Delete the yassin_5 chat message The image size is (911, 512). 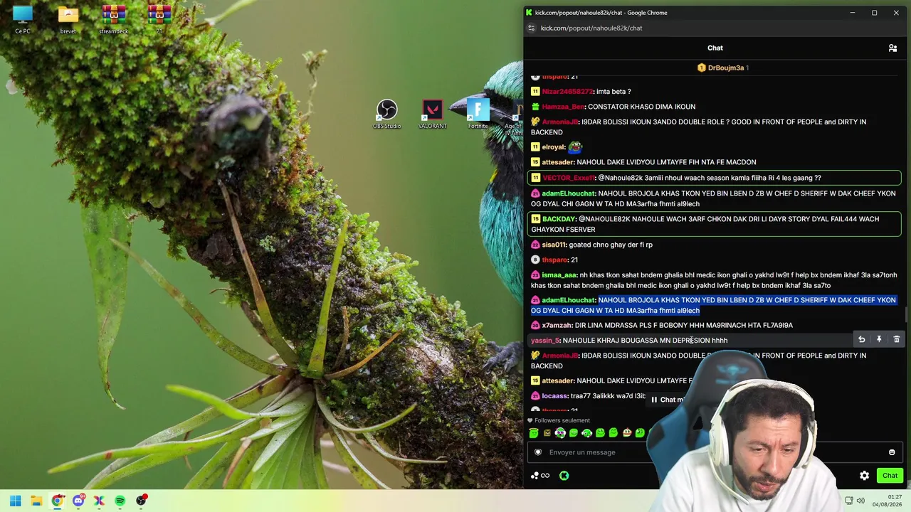[896, 340]
